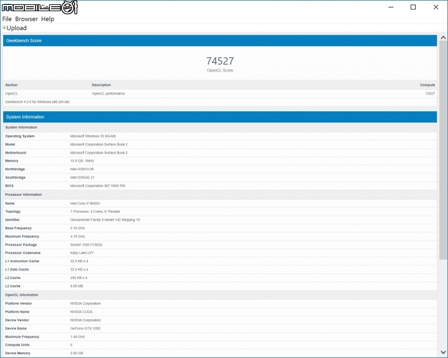This screenshot has width=448, height=358.
Task: Click the L3 Cache 8.00 MB value
Action: [x=77, y=286]
